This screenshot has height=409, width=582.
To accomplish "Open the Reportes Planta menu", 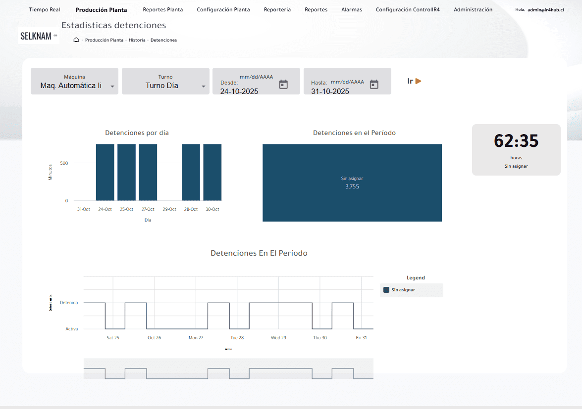I will [162, 9].
